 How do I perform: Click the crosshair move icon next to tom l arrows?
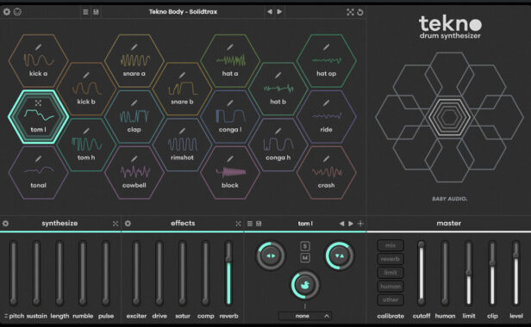pos(360,224)
